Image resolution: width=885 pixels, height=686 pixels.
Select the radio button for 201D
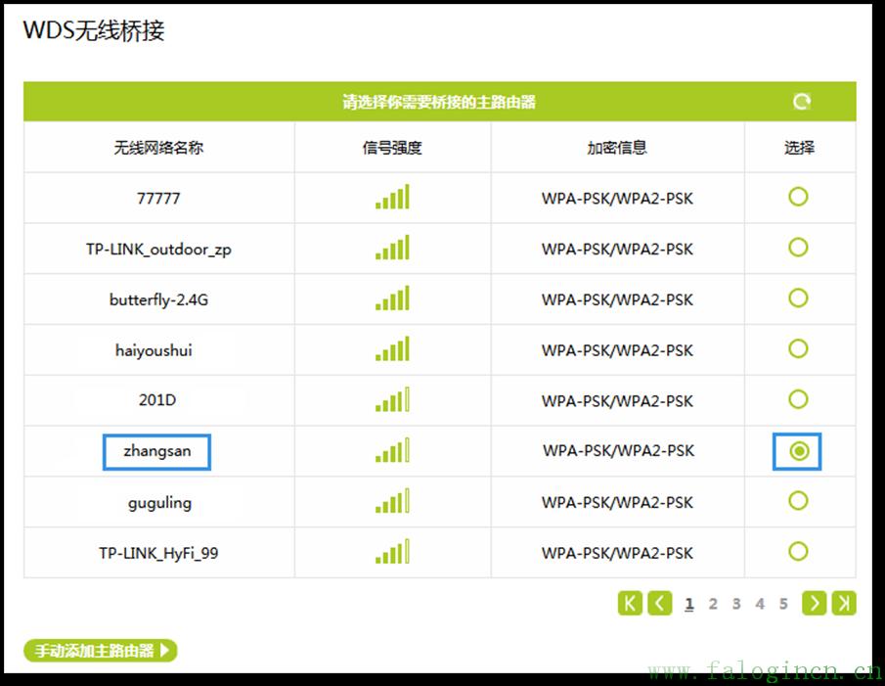tap(799, 400)
